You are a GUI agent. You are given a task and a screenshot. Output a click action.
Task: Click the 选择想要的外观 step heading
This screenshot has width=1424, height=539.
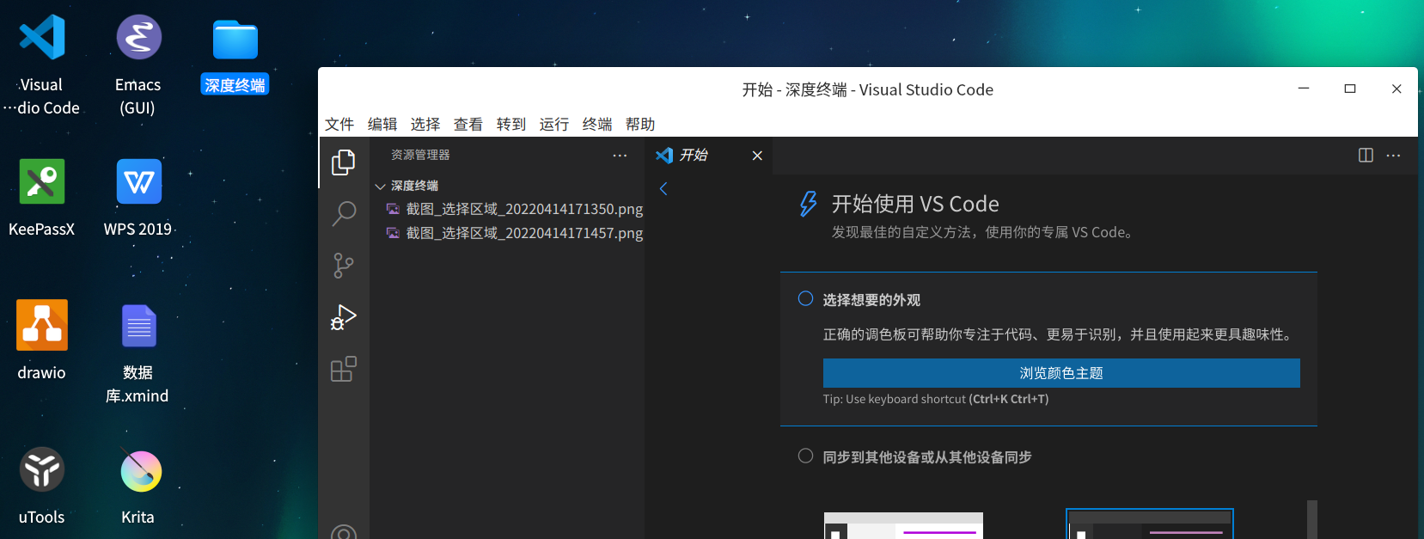pyautogui.click(x=871, y=300)
